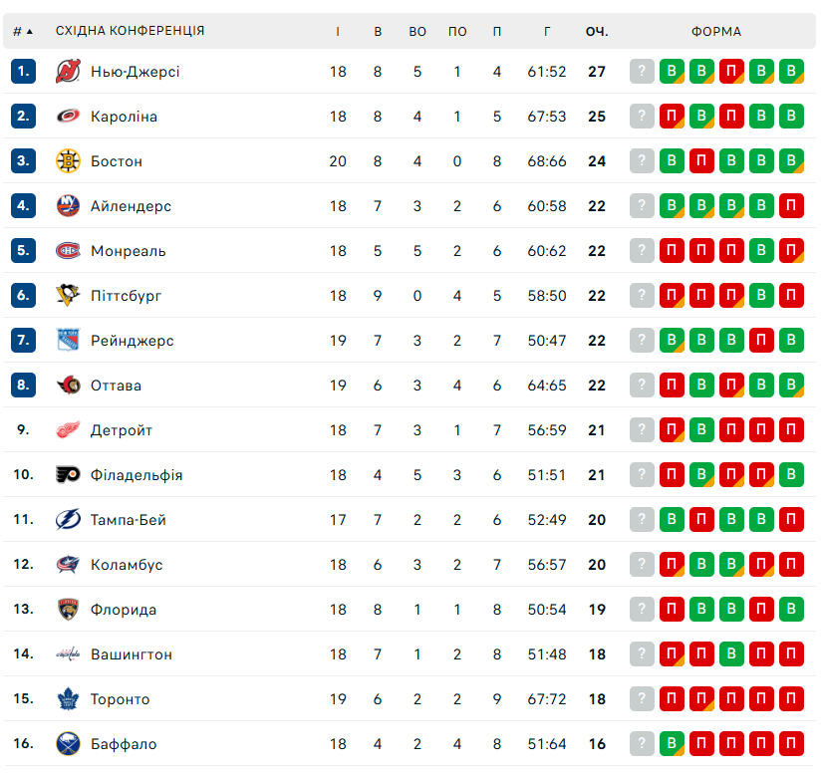
Task: Sort by the ВО column header
Action: [x=417, y=31]
